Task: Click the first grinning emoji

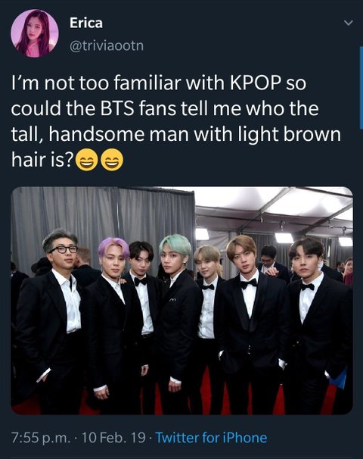Action: click(87, 160)
